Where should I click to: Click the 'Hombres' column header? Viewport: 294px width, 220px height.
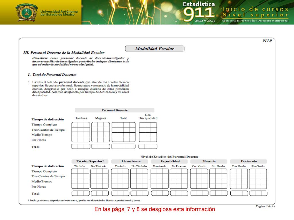81,118
